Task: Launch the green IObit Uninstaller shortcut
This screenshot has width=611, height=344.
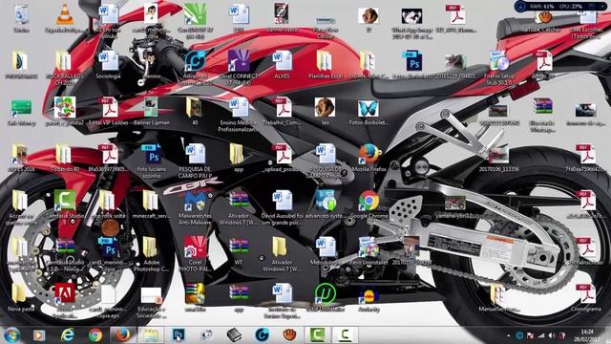Action: 325,293
